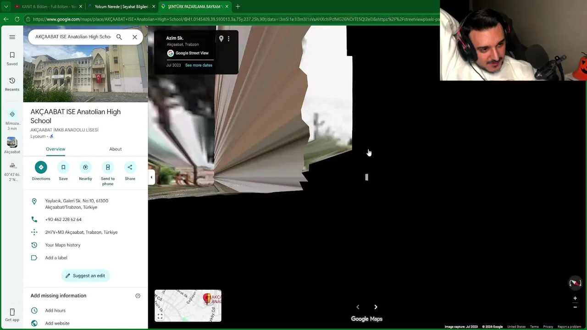Close the ŞENTÜRK PAZARLAMA browser tab

[x=227, y=6]
